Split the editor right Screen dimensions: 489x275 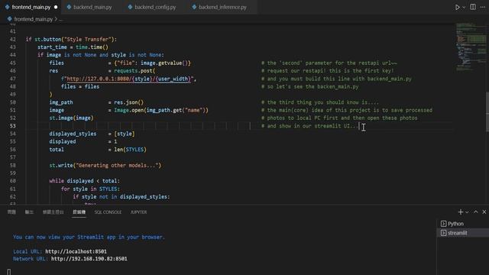[473, 7]
